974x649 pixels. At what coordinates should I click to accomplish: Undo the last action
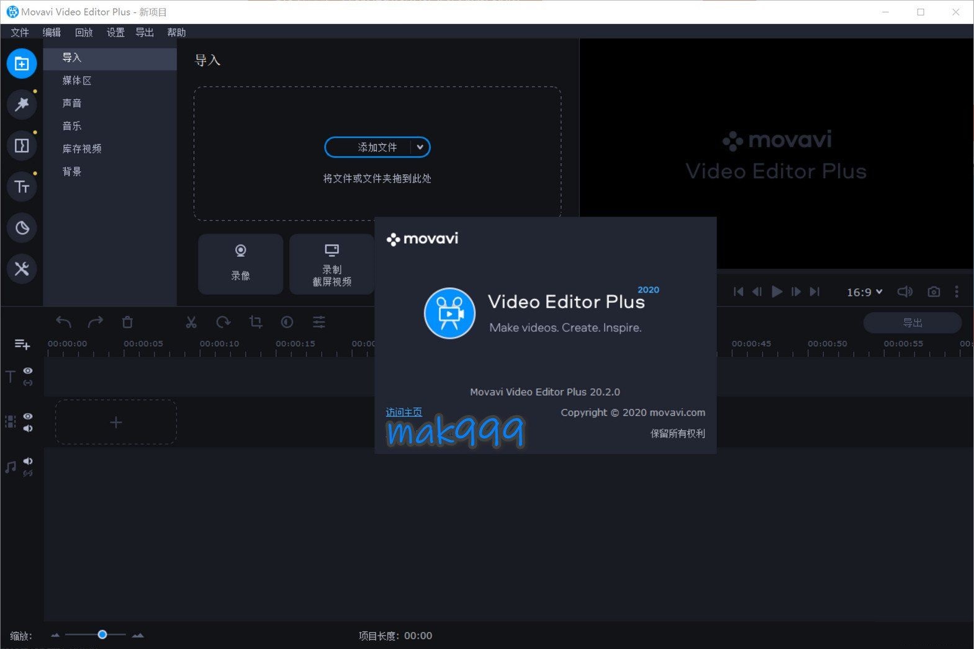tap(63, 322)
